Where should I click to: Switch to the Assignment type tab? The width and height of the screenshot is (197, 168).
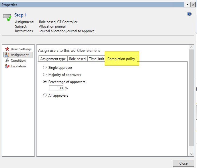coord(53,59)
